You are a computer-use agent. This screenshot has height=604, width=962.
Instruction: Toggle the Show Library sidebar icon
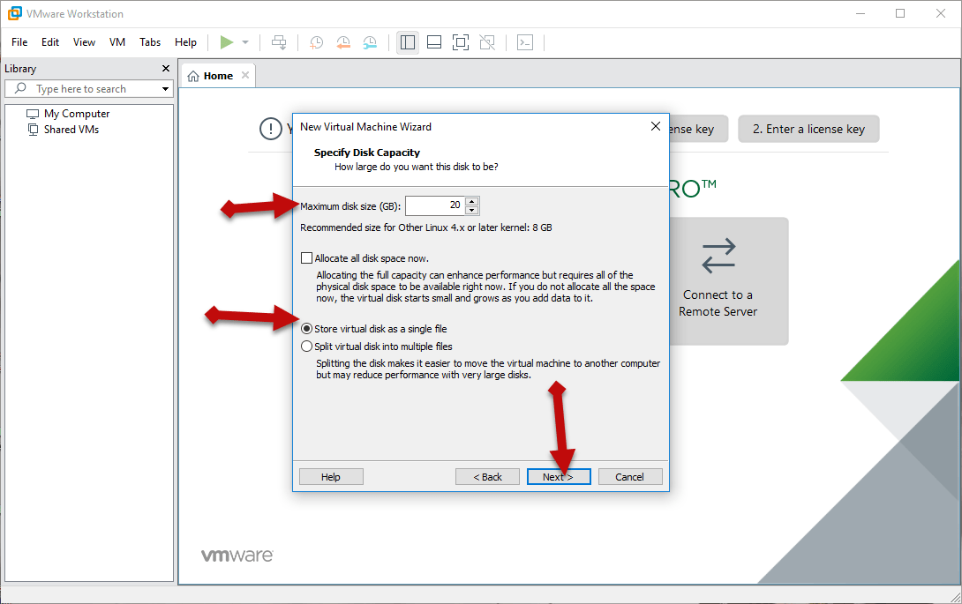pos(407,42)
